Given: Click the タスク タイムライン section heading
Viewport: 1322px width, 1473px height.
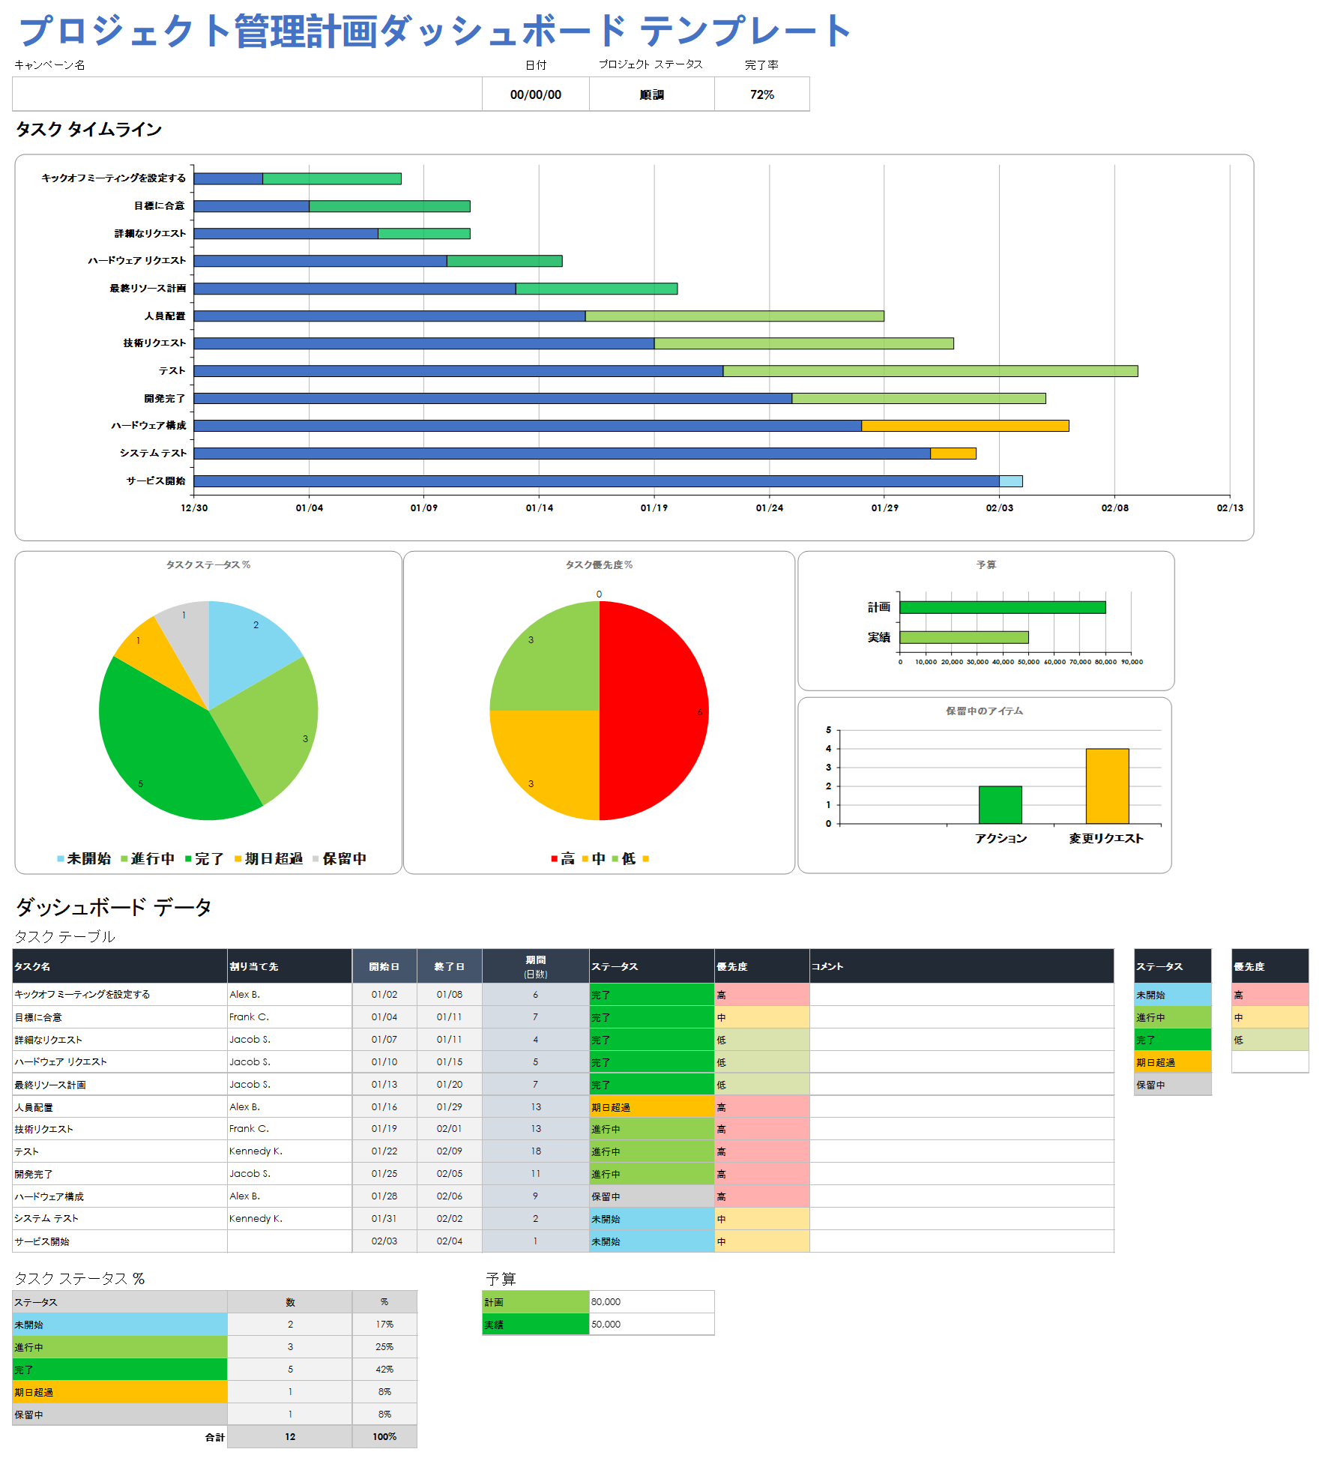Looking at the screenshot, I should coord(88,130).
